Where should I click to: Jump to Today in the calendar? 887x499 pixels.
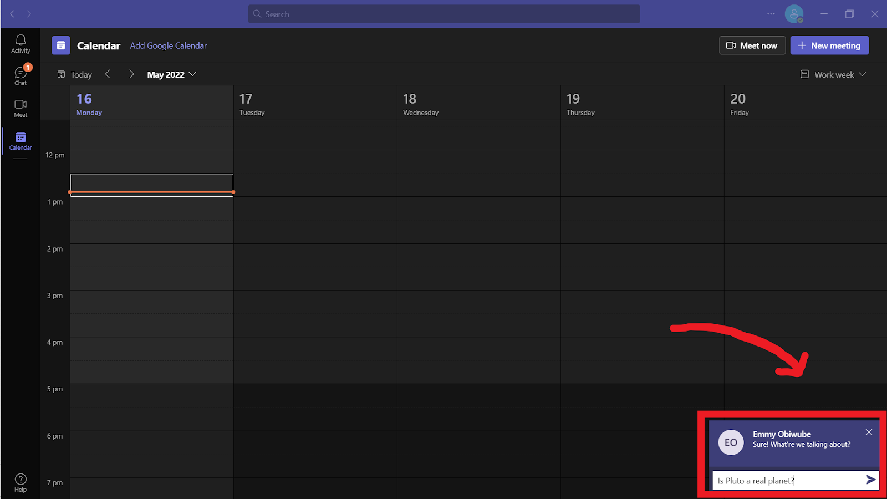click(80, 74)
